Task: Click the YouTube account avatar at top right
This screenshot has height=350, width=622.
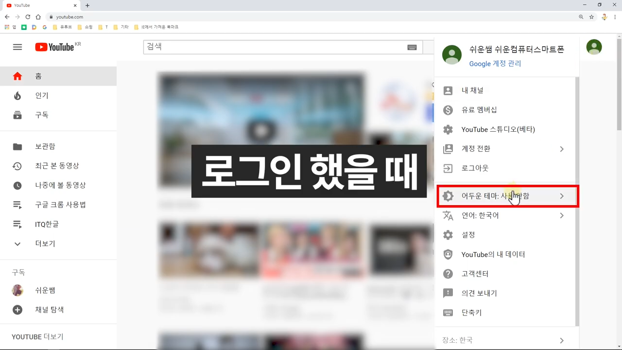Action: [594, 47]
